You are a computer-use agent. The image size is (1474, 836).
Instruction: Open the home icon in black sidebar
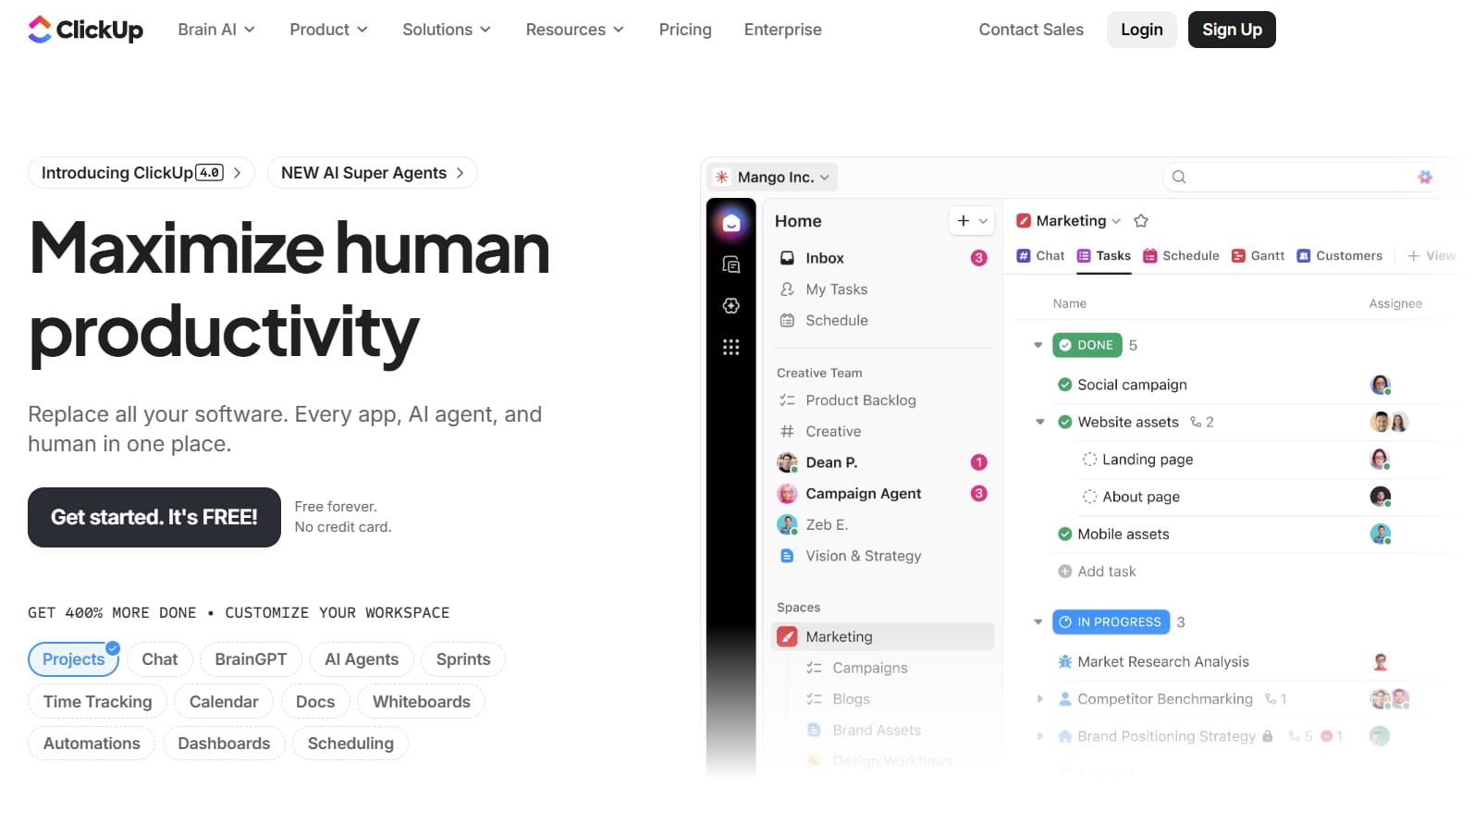731,223
